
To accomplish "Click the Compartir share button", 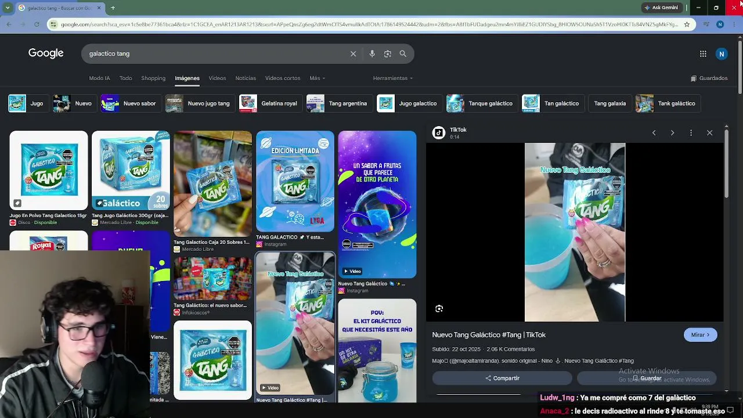I will (x=502, y=378).
